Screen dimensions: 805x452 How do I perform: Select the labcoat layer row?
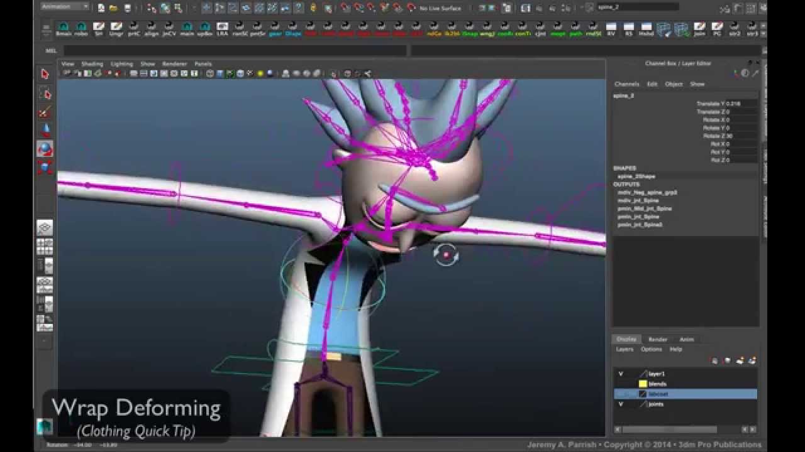tap(686, 394)
